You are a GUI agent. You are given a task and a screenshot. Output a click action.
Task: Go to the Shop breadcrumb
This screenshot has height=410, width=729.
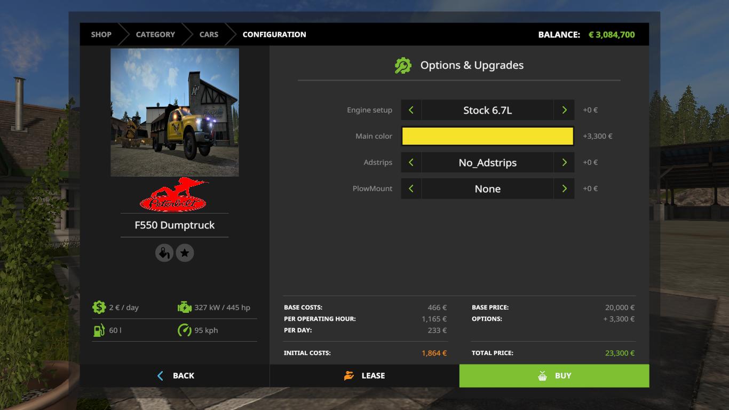(x=101, y=34)
